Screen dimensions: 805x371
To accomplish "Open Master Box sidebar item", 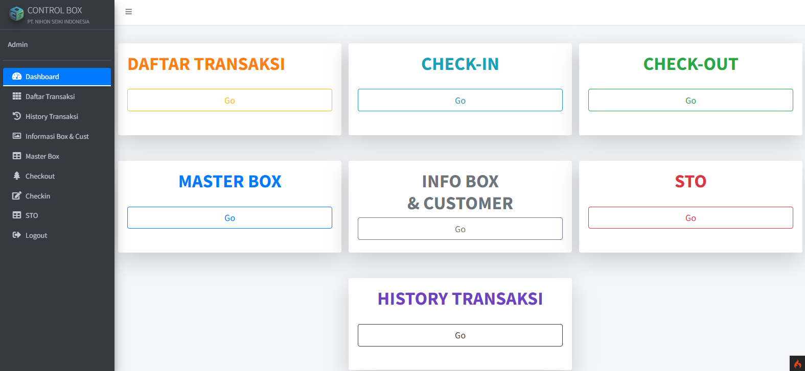I will [x=57, y=156].
